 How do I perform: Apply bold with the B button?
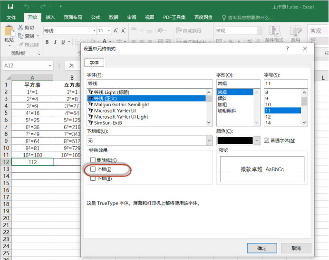pos(47,42)
